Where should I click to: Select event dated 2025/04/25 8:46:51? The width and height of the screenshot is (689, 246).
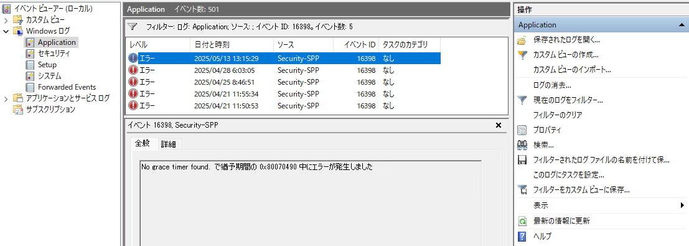click(283, 82)
